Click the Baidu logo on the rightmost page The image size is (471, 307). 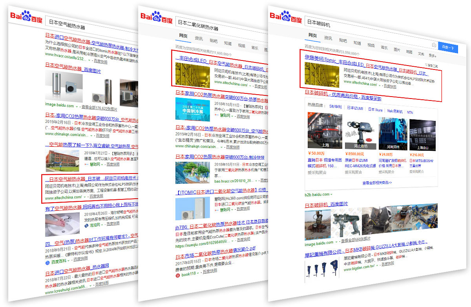pos(285,18)
